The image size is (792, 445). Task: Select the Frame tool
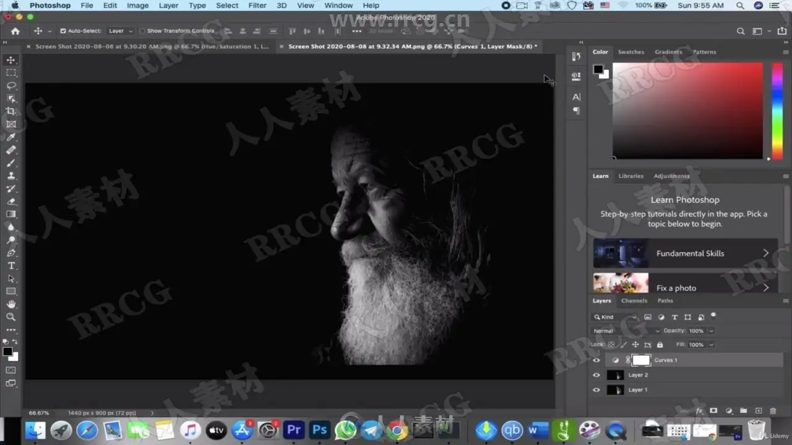point(11,124)
